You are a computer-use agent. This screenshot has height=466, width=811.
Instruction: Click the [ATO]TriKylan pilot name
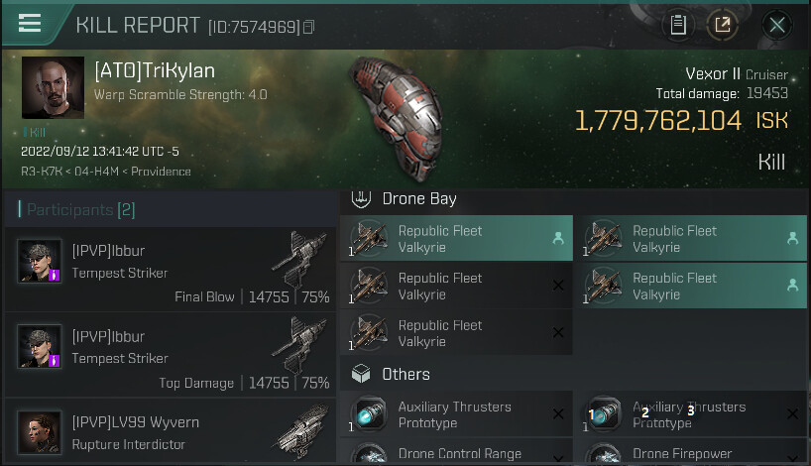(154, 71)
